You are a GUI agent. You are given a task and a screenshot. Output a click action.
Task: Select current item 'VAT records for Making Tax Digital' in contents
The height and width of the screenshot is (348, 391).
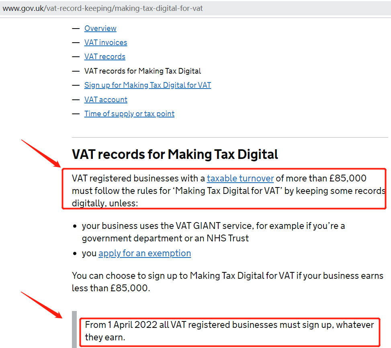(142, 71)
